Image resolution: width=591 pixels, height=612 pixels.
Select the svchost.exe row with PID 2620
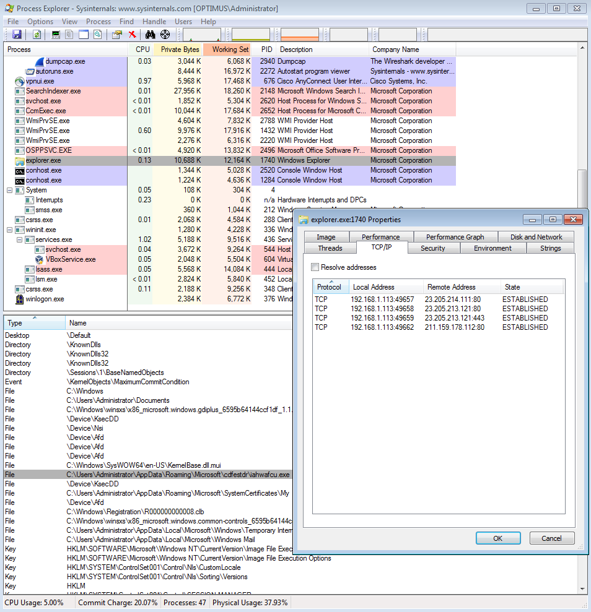click(230, 101)
